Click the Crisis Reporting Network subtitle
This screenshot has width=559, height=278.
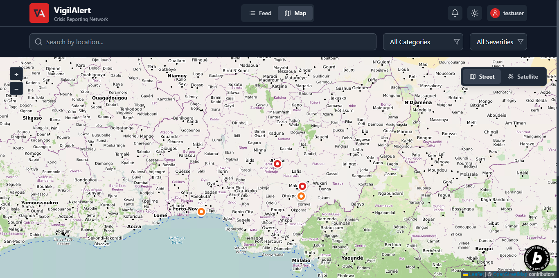[x=81, y=19]
